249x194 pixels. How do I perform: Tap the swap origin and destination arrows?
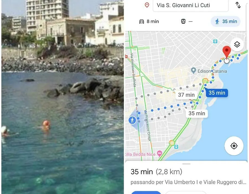[238, 5]
